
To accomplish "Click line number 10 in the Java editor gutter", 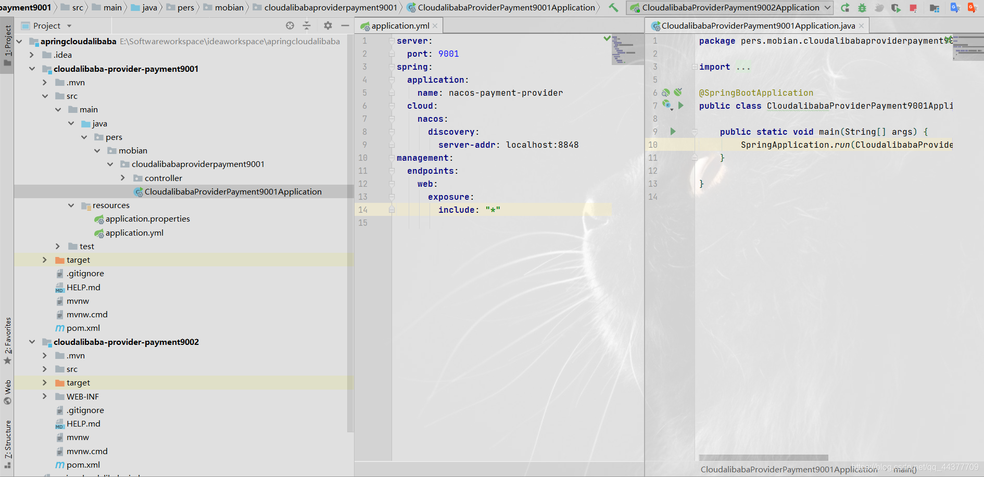I will pyautogui.click(x=653, y=145).
